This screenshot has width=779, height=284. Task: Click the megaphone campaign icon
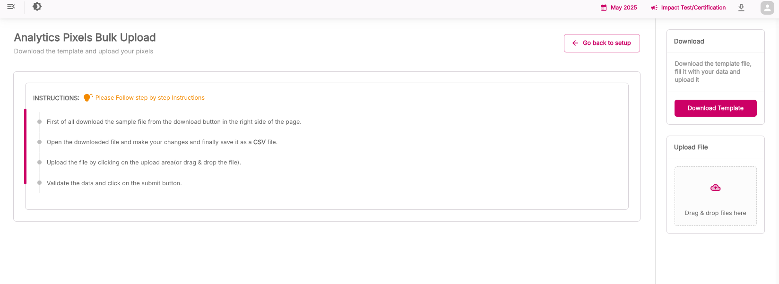coord(654,8)
